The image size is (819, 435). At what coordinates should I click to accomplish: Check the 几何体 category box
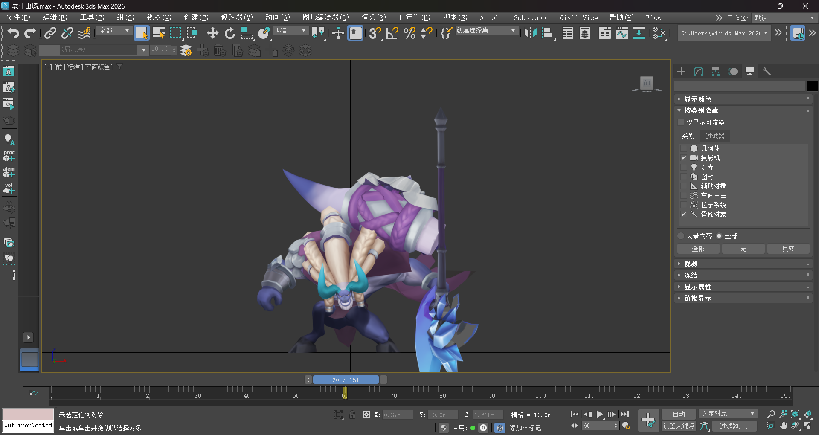684,148
